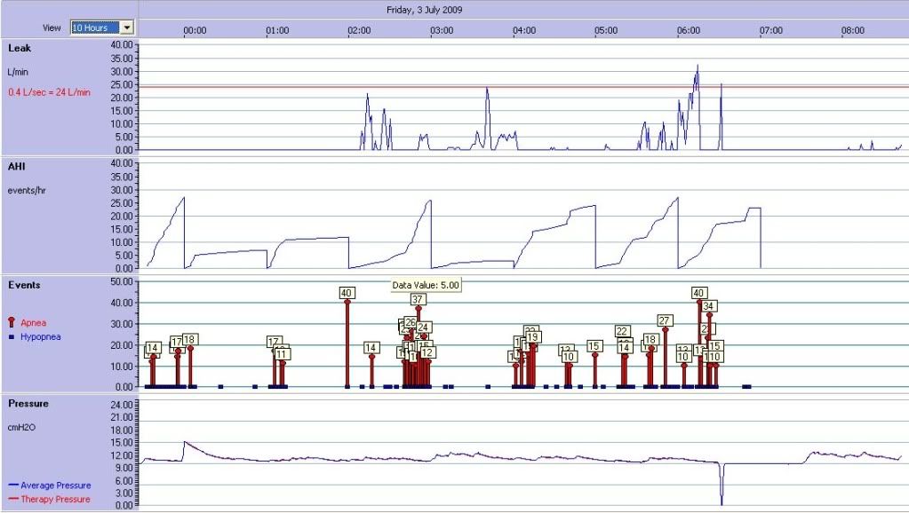Select the Average Pressure legend entry
Viewport: 909px width, 513px height.
pos(55,485)
